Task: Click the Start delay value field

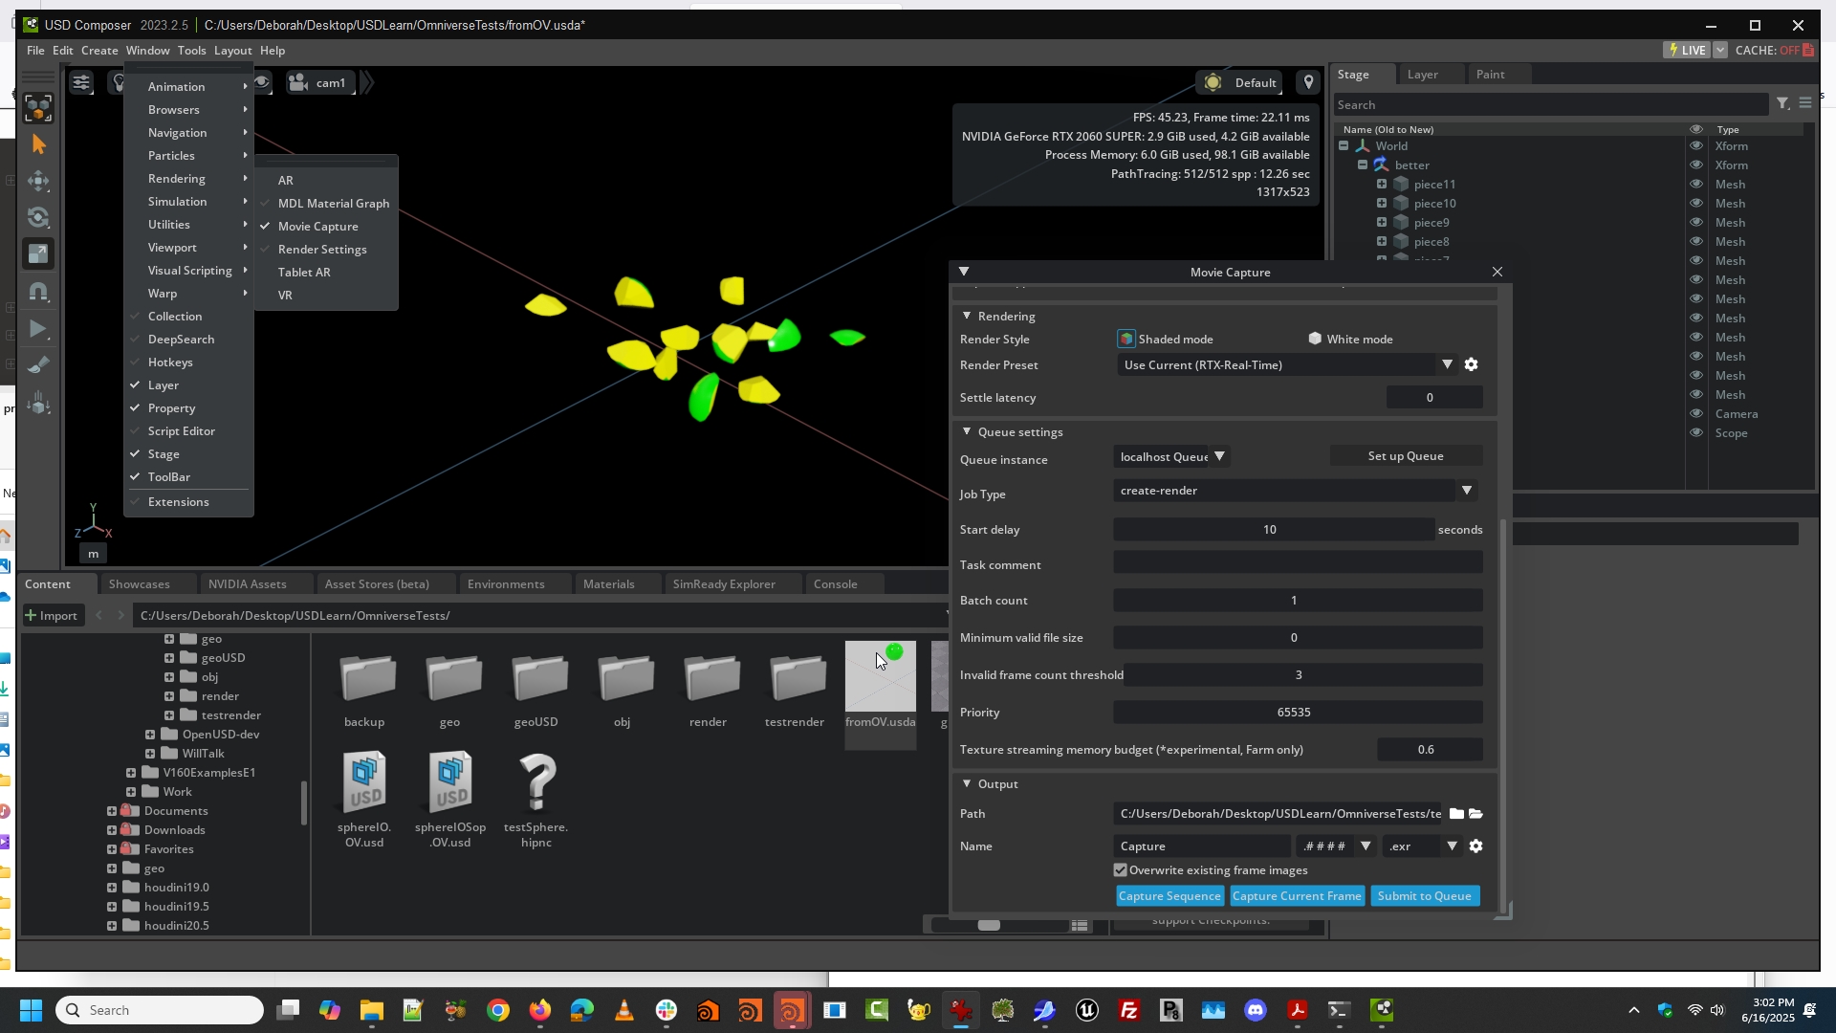Action: point(1272,530)
